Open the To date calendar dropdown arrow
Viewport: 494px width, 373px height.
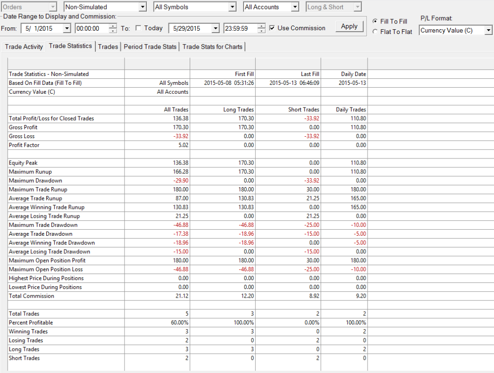point(216,28)
